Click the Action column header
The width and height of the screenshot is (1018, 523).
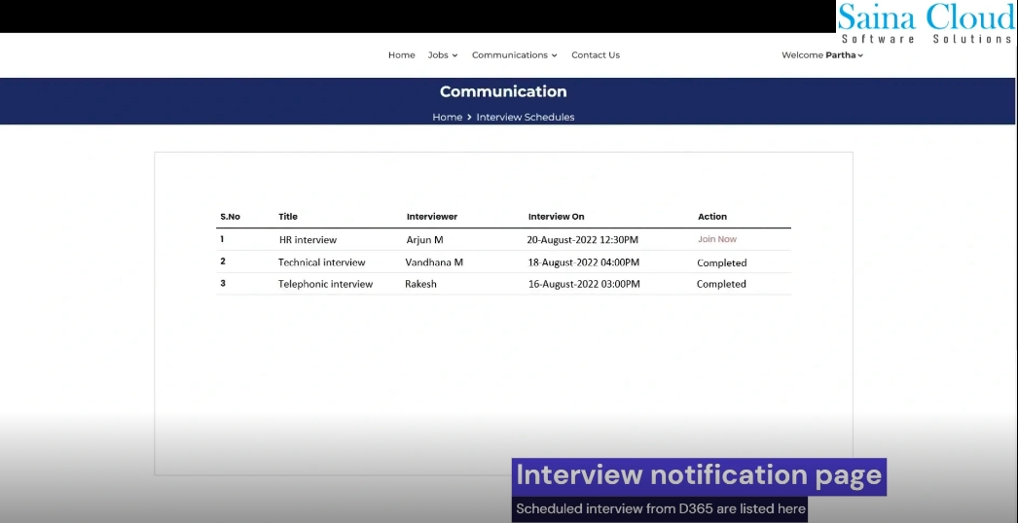pyautogui.click(x=712, y=217)
